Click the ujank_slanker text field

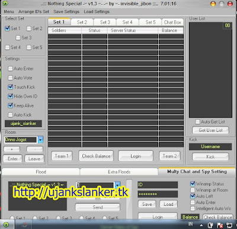point(23,124)
